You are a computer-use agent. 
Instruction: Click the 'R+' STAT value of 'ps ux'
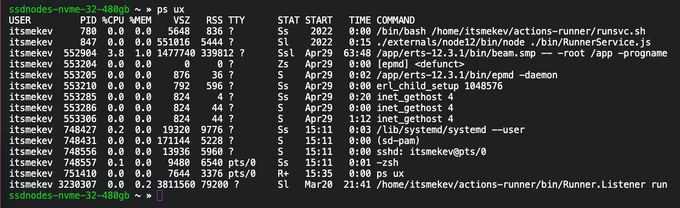[x=283, y=174]
